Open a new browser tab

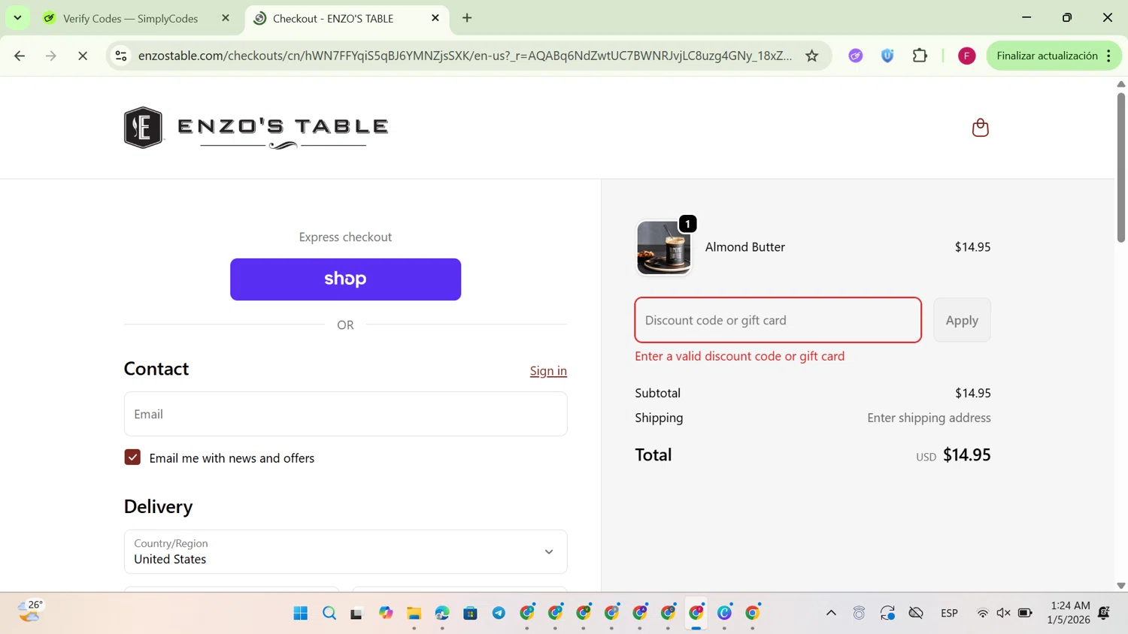click(x=467, y=18)
